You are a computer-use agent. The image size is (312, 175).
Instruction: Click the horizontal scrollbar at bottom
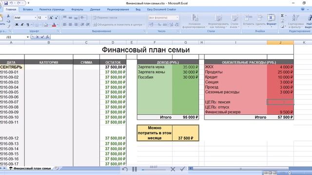click(x=240, y=169)
